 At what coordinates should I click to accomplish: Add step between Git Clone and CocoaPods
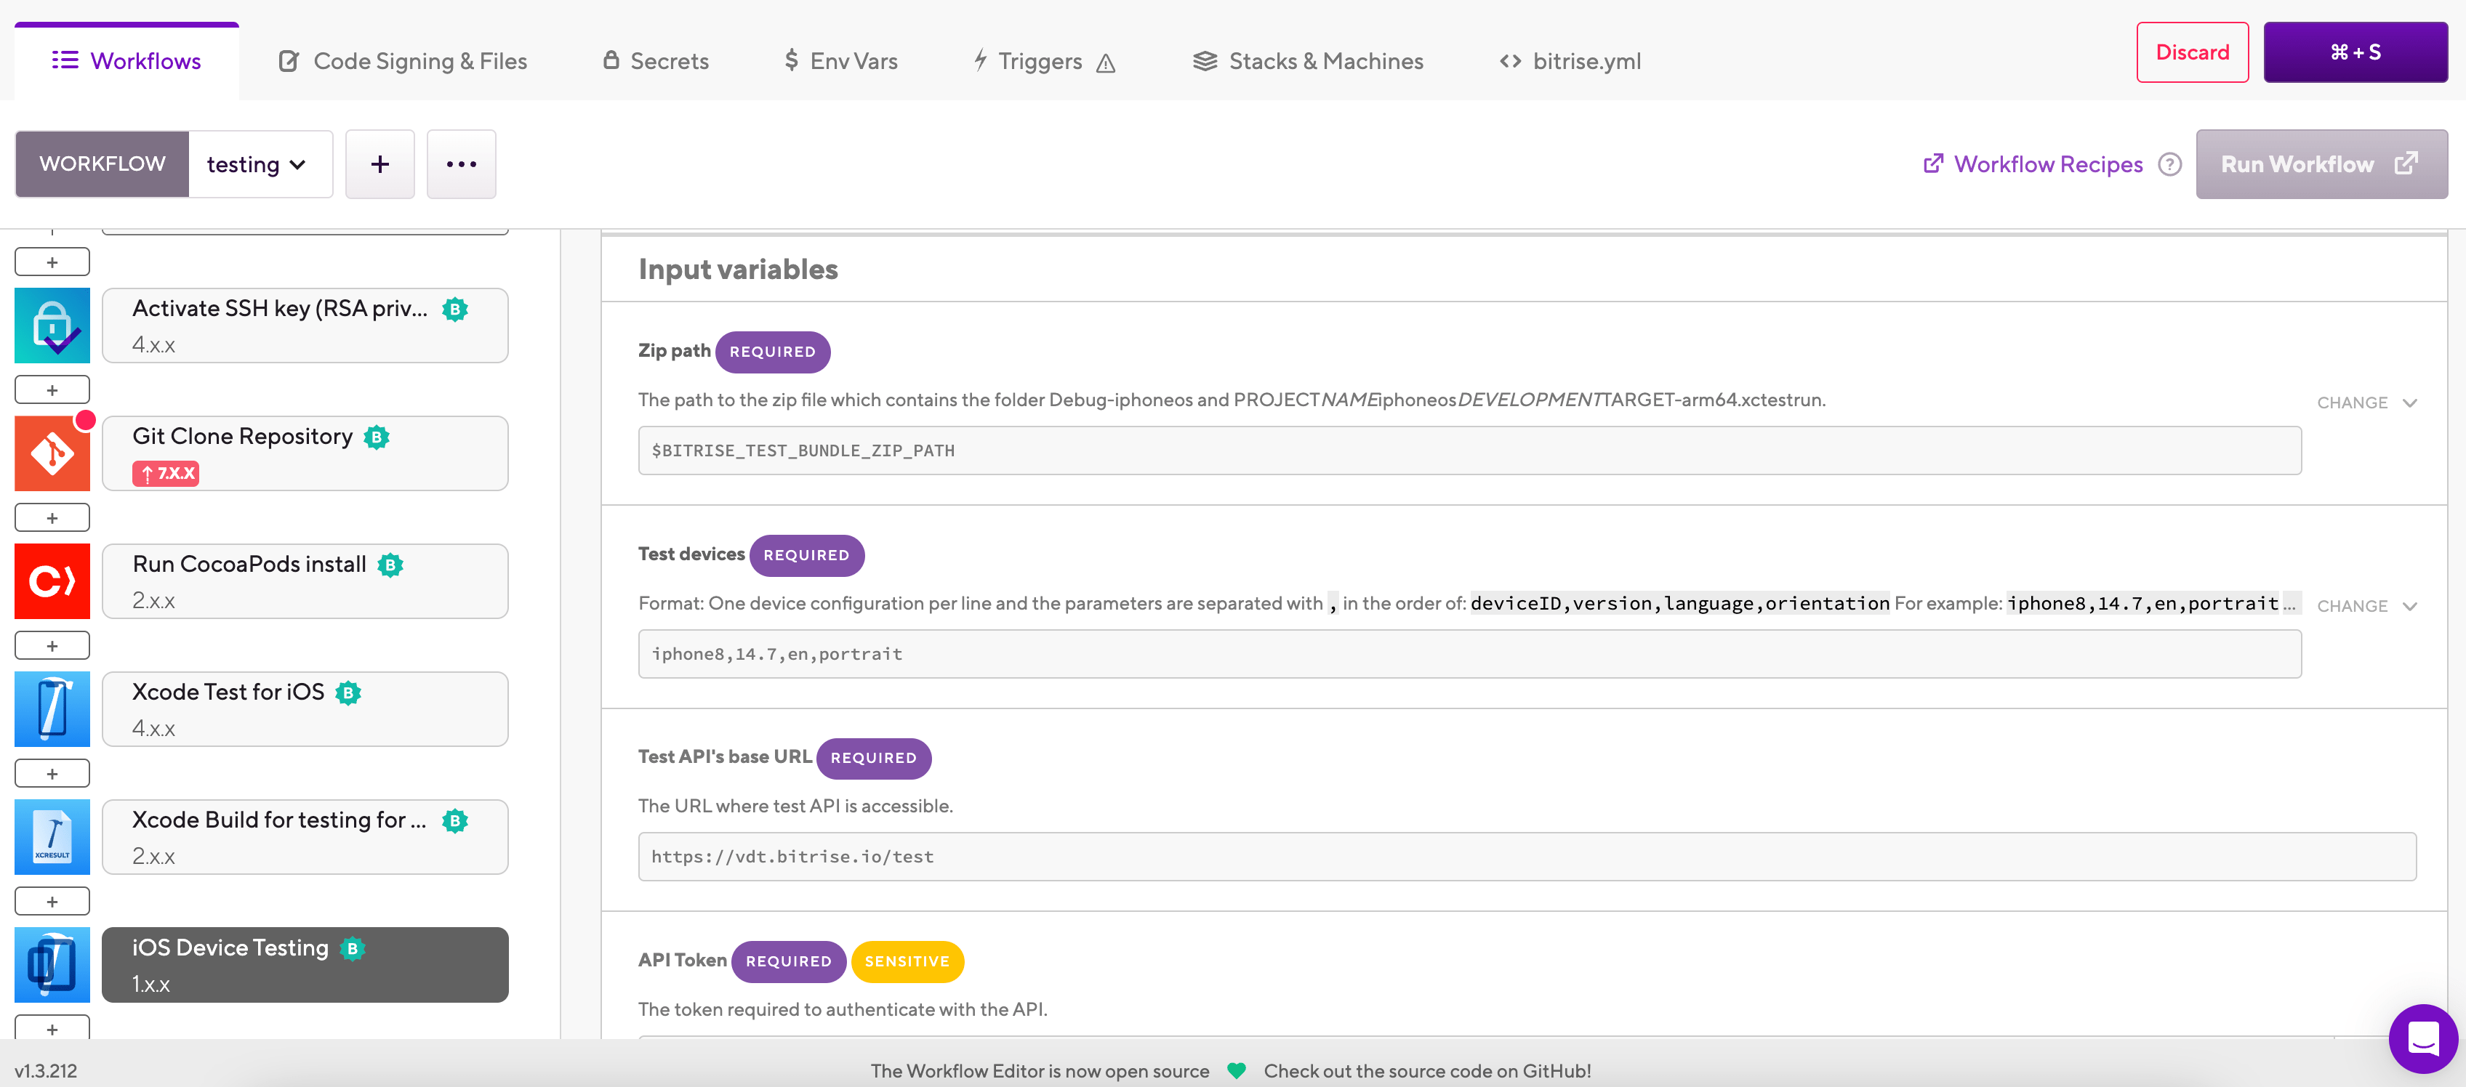[52, 517]
